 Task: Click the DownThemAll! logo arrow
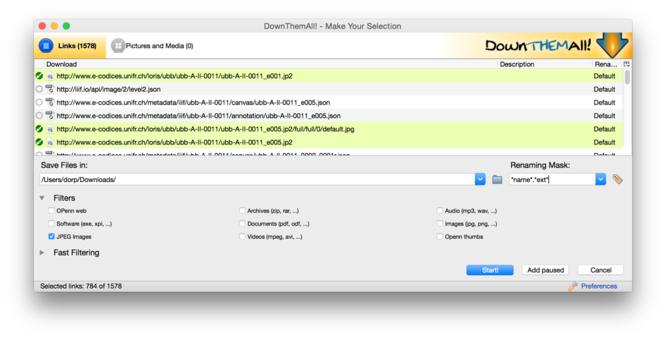[x=611, y=46]
